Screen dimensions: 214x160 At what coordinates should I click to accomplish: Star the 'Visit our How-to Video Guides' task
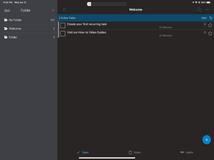210,34
